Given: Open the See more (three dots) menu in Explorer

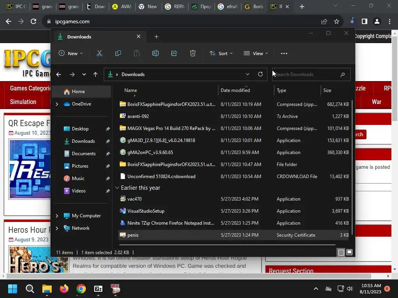Looking at the screenshot, I should (284, 54).
